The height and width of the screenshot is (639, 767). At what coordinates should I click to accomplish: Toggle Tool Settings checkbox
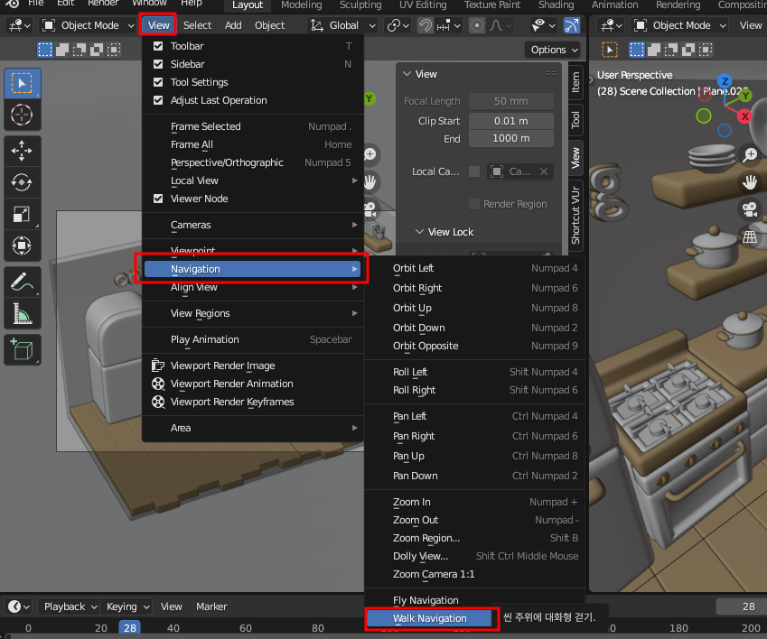pyautogui.click(x=158, y=82)
